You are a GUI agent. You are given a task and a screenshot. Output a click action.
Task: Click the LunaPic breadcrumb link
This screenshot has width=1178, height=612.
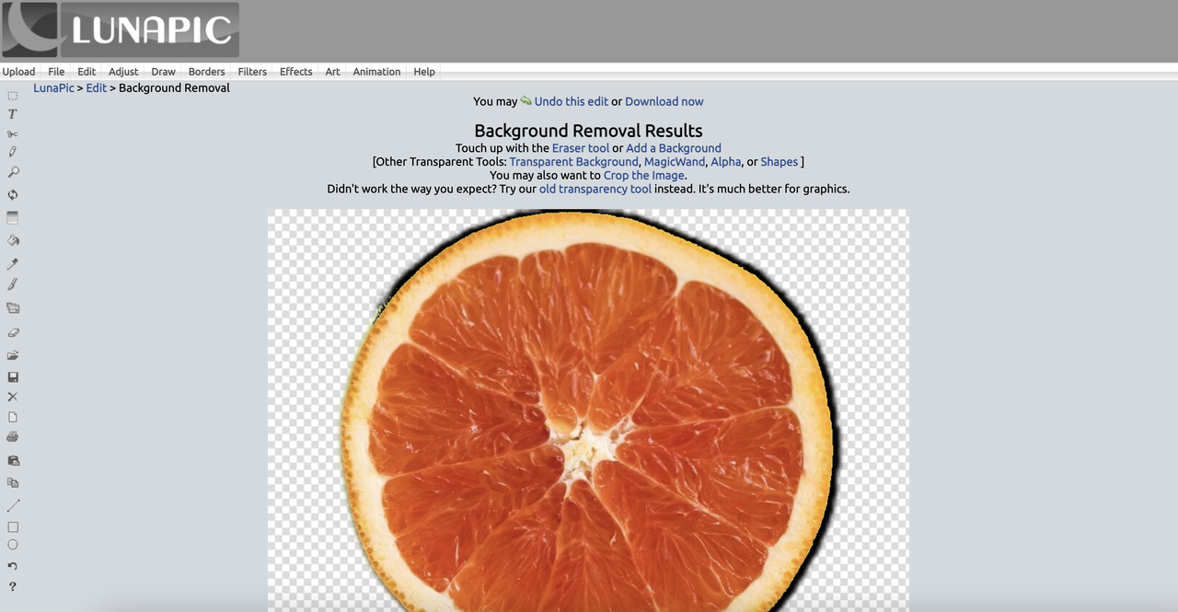pyautogui.click(x=53, y=88)
